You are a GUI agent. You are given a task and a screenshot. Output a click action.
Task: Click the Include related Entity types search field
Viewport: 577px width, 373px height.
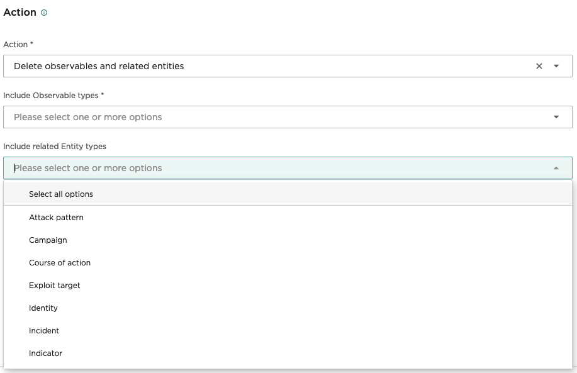(x=252, y=168)
